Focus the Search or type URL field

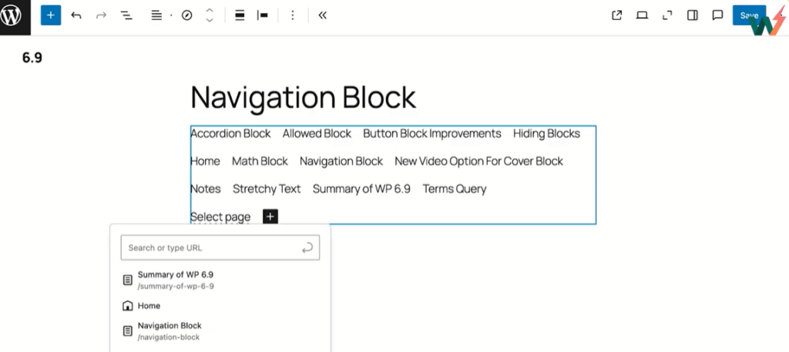tap(220, 247)
